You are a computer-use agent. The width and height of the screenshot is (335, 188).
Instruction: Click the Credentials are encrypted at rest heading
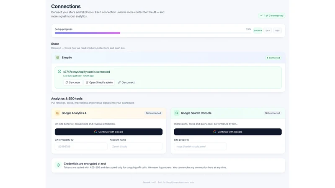tap(85, 164)
